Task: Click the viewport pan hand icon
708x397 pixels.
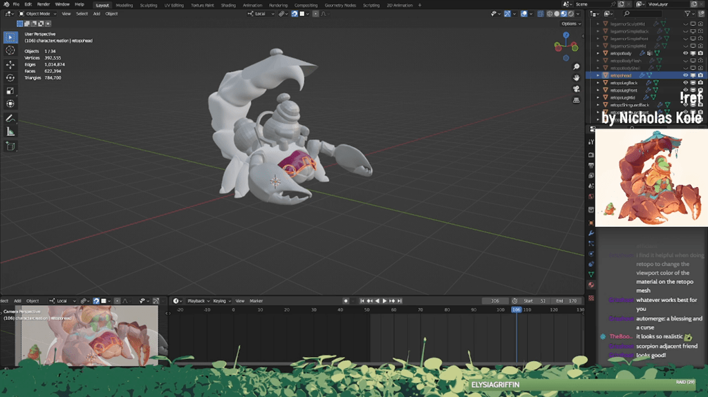Action: [576, 77]
